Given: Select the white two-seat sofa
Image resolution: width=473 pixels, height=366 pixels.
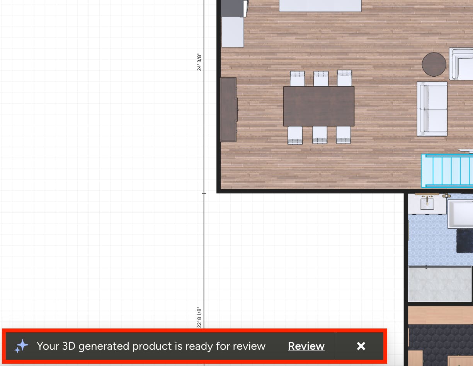Looking at the screenshot, I should (x=432, y=109).
